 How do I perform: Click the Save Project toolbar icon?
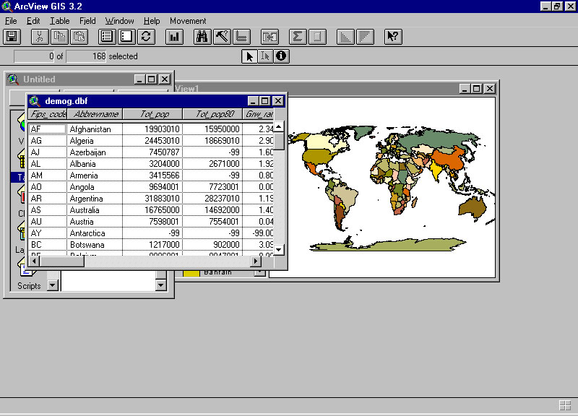coord(12,37)
